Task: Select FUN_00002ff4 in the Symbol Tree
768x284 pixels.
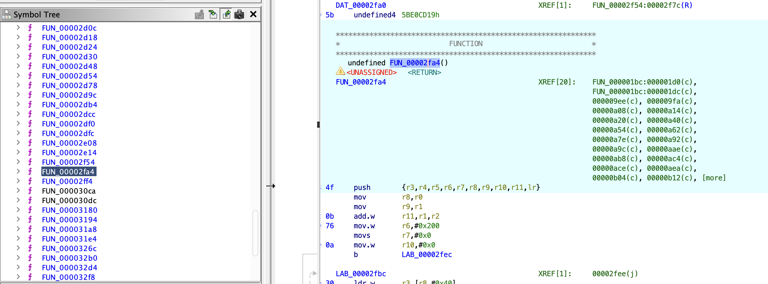Action: (x=67, y=181)
